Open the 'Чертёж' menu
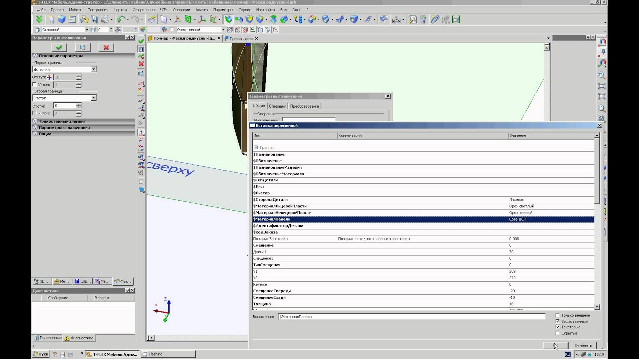This screenshot has width=639, height=359. click(x=120, y=10)
